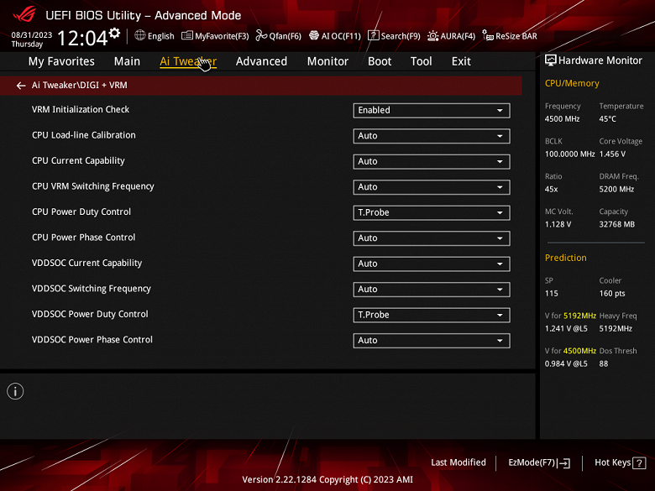Click the EzMode exit arrow icon
The height and width of the screenshot is (491, 655).
point(564,463)
